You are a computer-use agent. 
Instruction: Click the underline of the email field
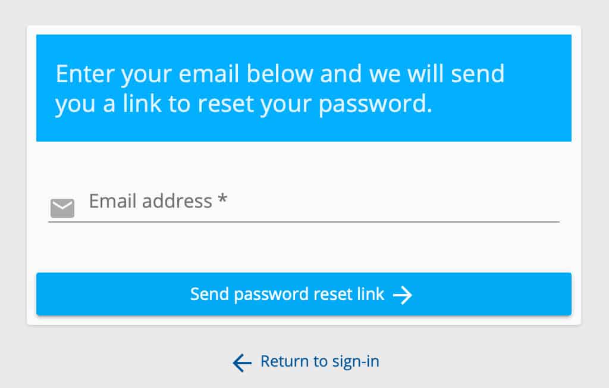point(303,221)
